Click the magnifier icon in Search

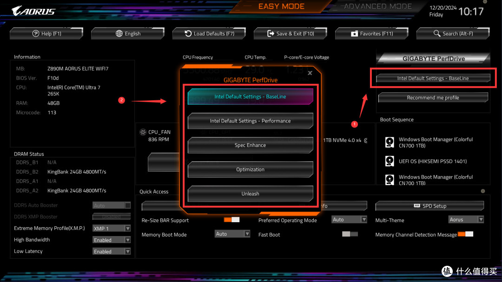point(436,33)
